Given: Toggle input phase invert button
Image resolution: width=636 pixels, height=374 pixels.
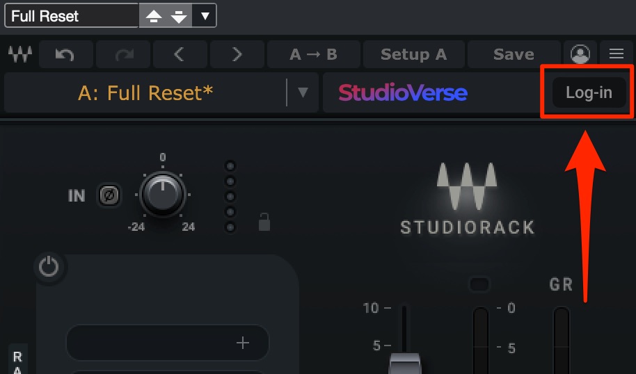Looking at the screenshot, I should (x=109, y=196).
